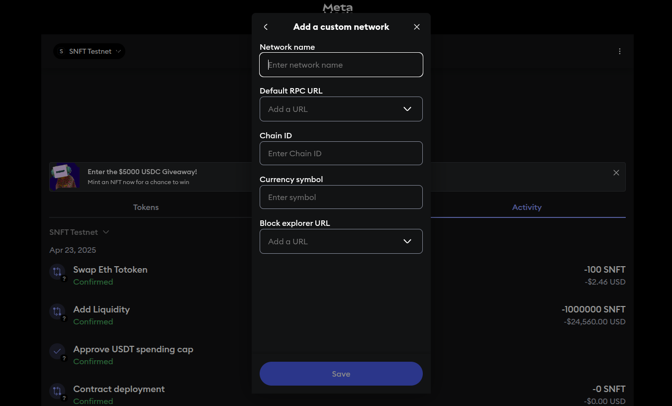
Task: Click the Save button
Action: pos(341,374)
